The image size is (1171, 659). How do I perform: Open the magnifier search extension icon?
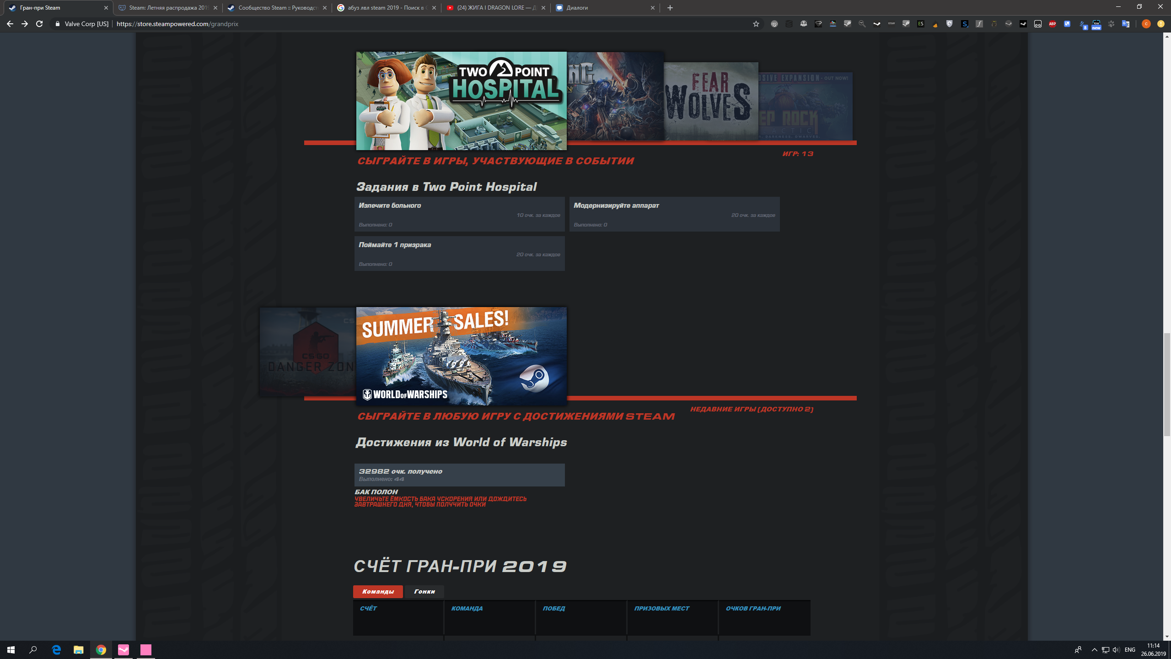click(862, 24)
